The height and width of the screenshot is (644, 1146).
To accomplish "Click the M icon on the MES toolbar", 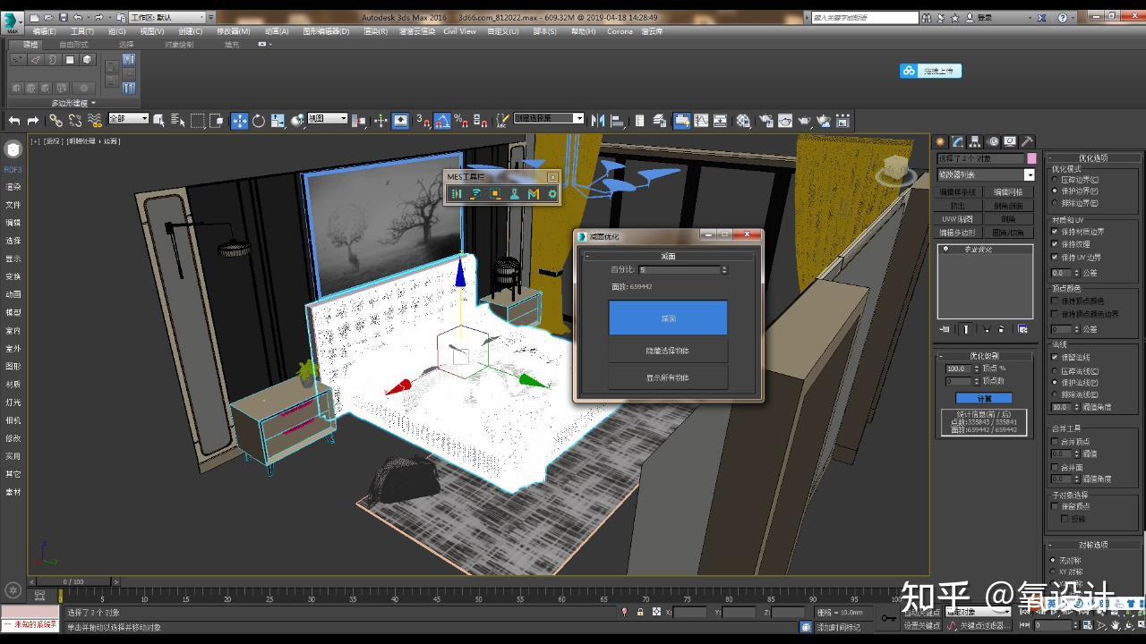I will tap(534, 193).
